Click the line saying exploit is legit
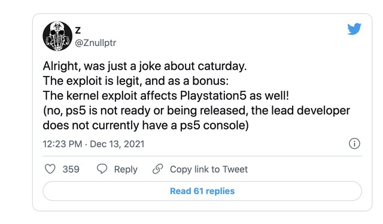Viewport: 383px width, 224px height. coord(136,81)
